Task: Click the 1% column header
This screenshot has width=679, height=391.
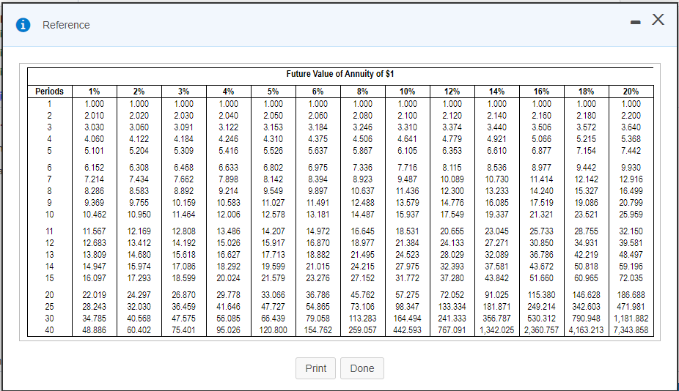Action: (94, 92)
